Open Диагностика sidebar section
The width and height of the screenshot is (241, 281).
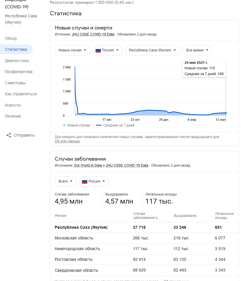pyautogui.click(x=17, y=61)
